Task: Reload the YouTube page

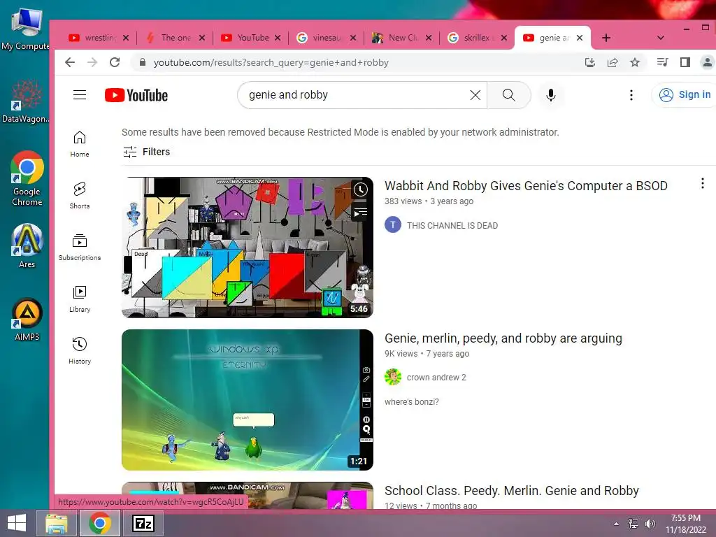Action: (x=115, y=62)
